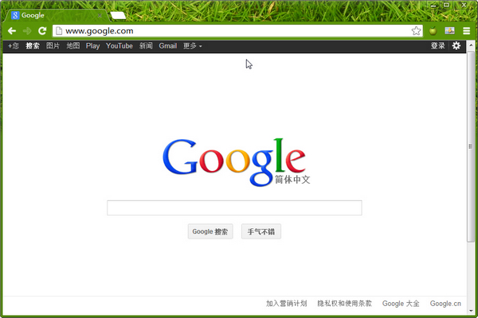
Task: Minimize the browser window
Action: (433, 5)
